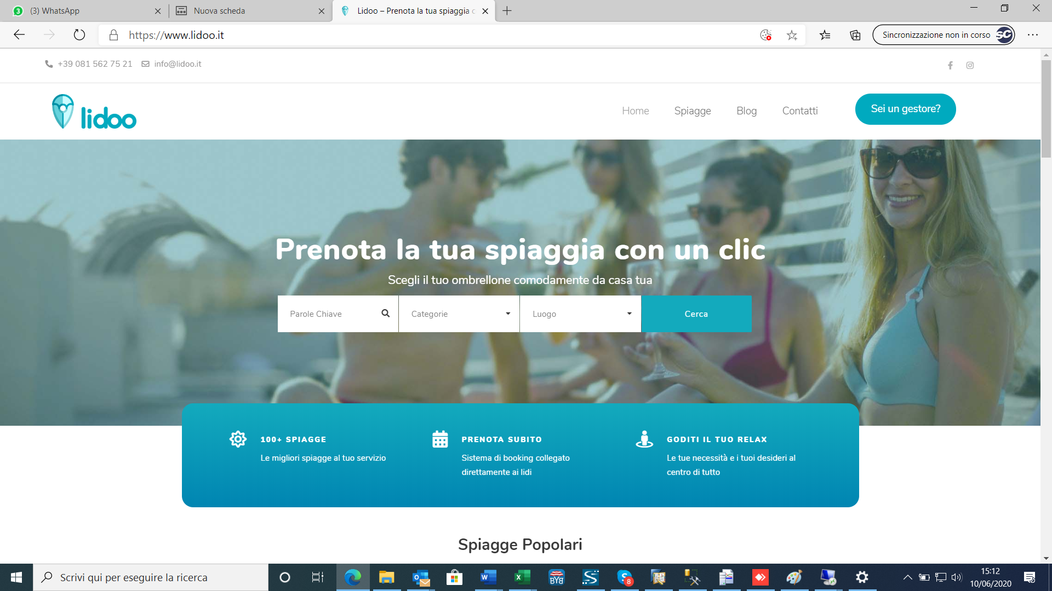Screen dimensions: 1052x591
Task: Show hidden tray icons chevron
Action: point(907,577)
